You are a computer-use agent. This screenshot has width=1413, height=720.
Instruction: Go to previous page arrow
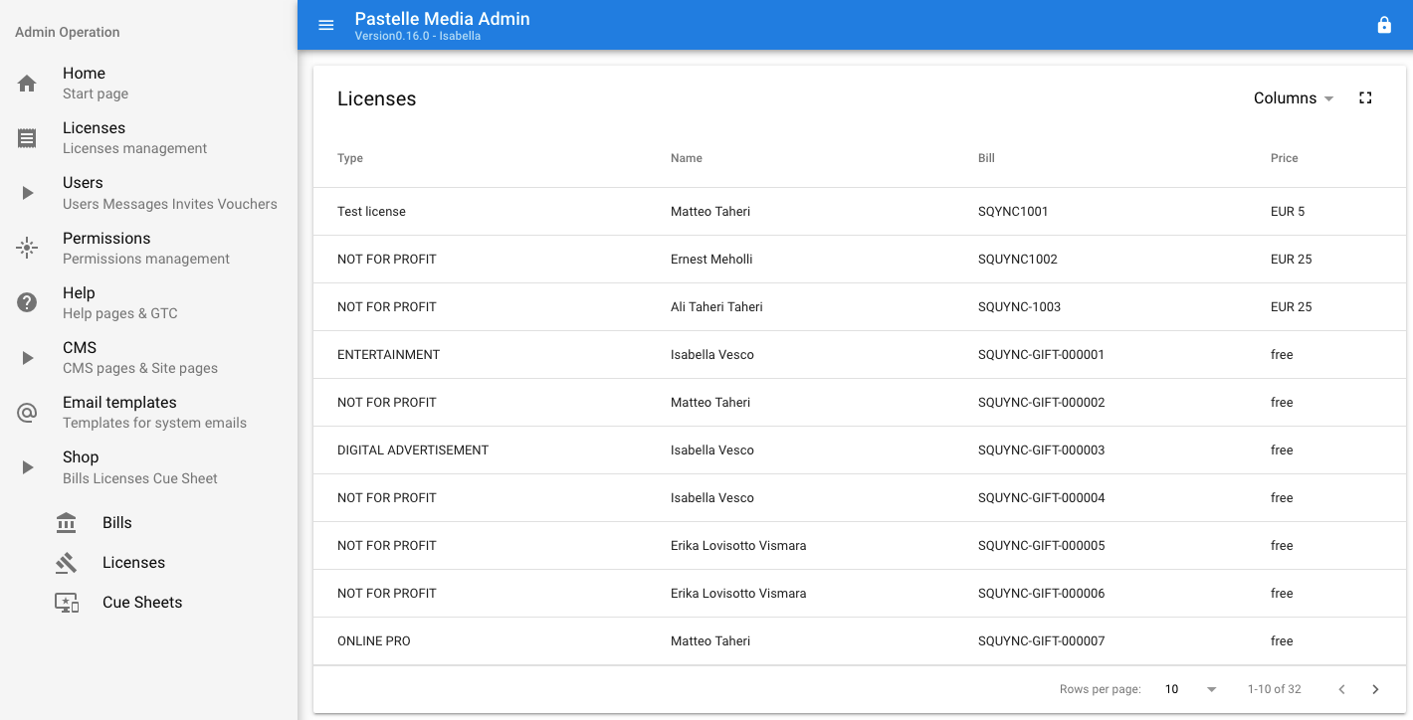coord(1341,689)
